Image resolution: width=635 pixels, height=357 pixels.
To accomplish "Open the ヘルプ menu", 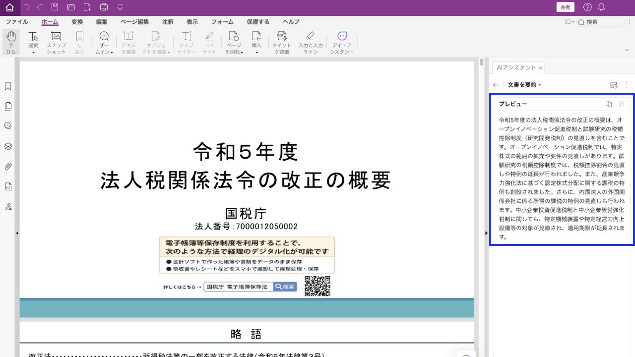I will tap(291, 22).
